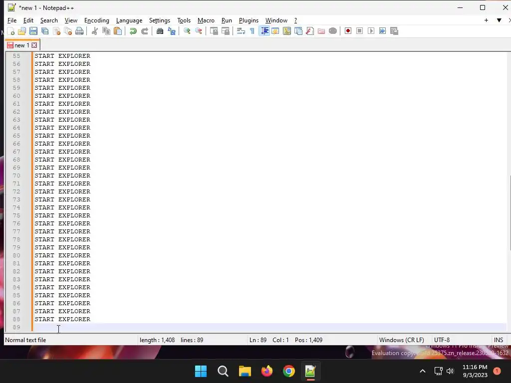Screen dimensions: 511x383
Task: Click the UTF-8 encoding status field
Action: point(442,340)
